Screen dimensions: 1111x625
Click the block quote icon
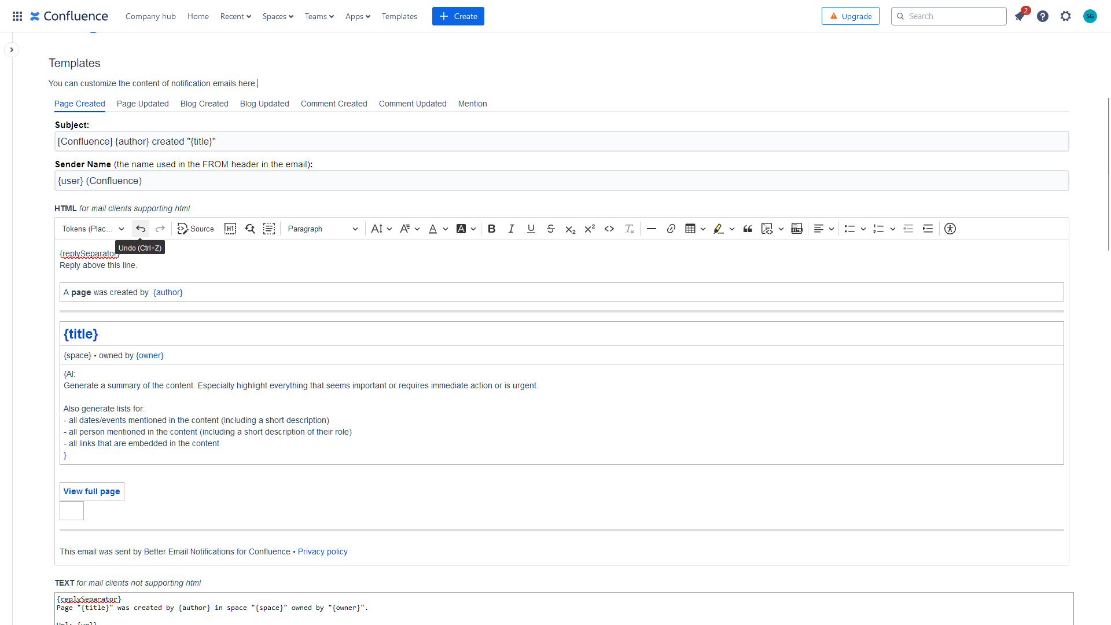tap(748, 229)
